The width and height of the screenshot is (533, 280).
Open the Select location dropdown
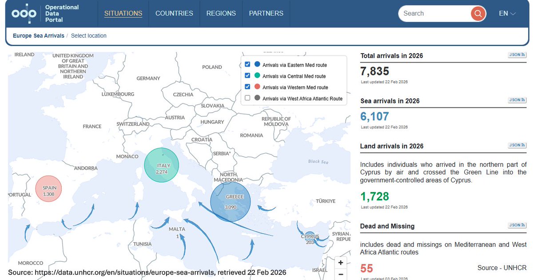89,35
